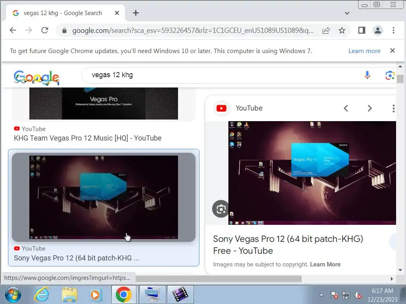
Task: Reload the current Google page
Action: coord(45,30)
